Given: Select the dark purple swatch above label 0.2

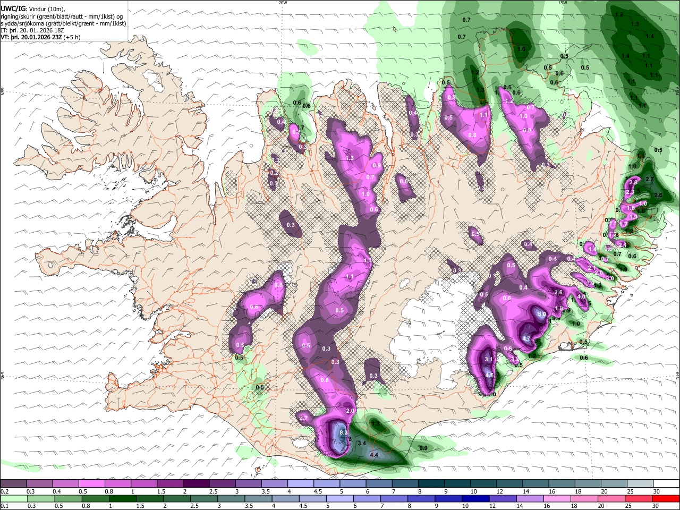Looking at the screenshot, I should tap(14, 484).
